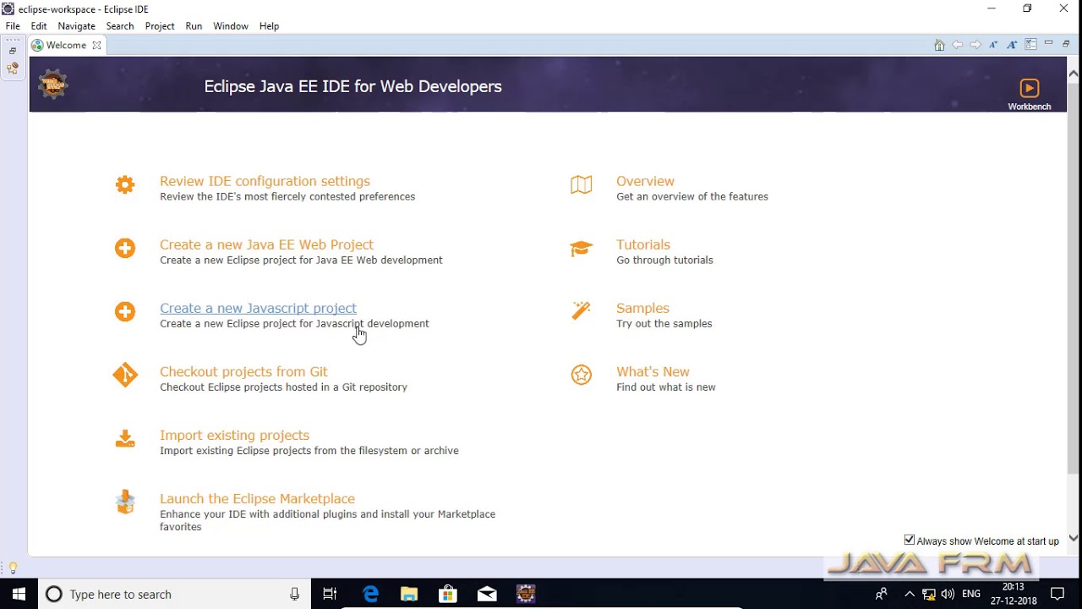The image size is (1082, 609).
Task: Reduce font size with smaller A icon
Action: 993,45
